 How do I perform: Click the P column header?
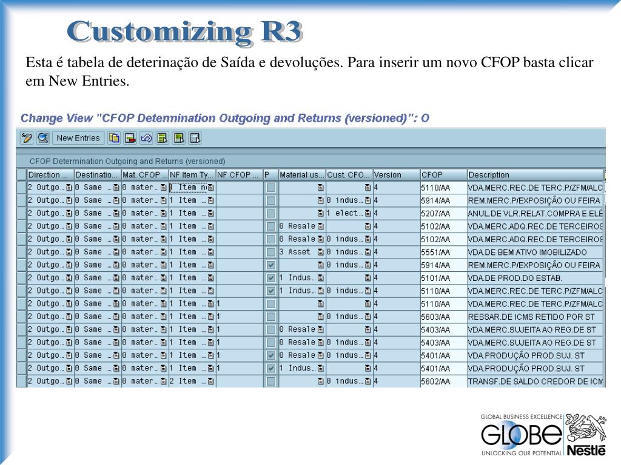(271, 175)
